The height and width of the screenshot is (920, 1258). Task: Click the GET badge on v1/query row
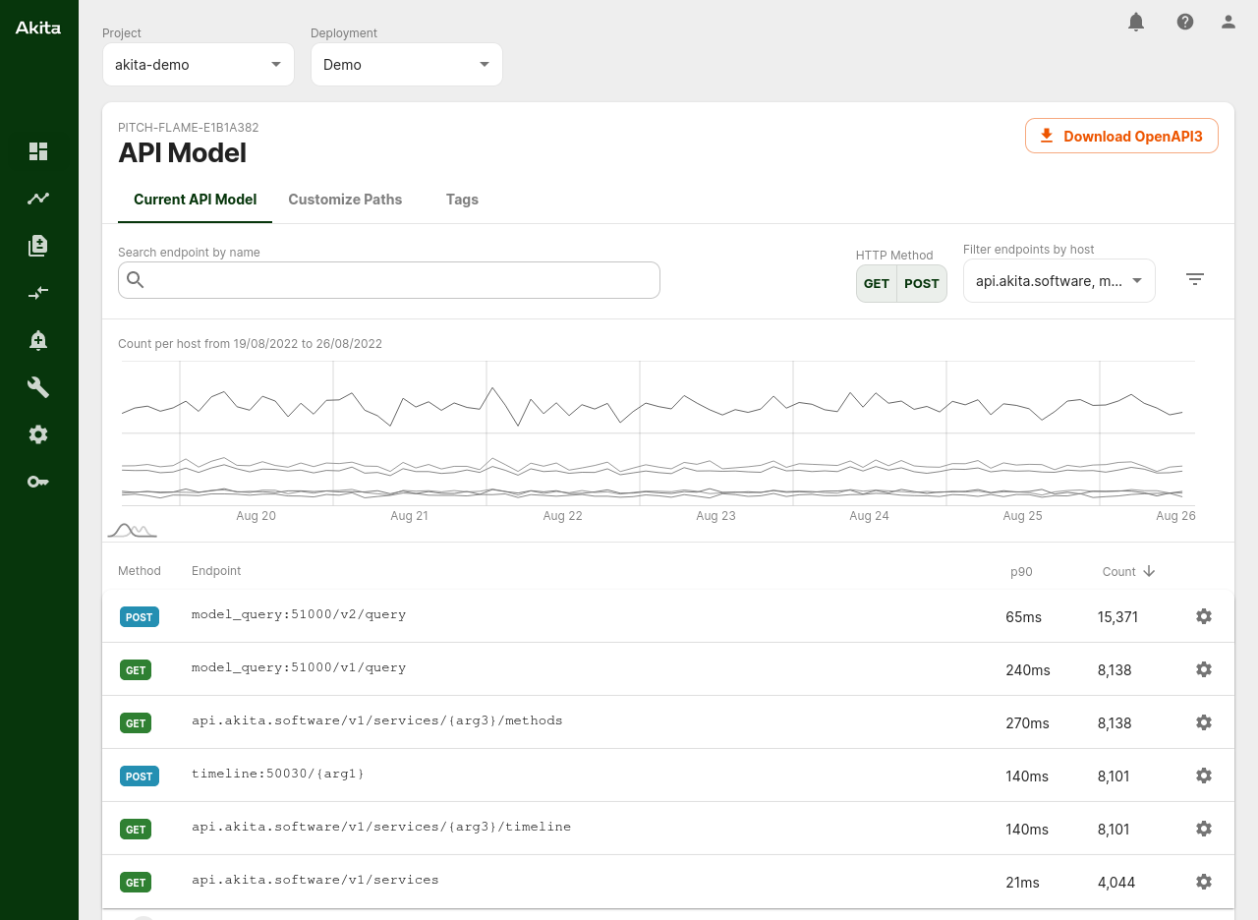click(x=136, y=670)
